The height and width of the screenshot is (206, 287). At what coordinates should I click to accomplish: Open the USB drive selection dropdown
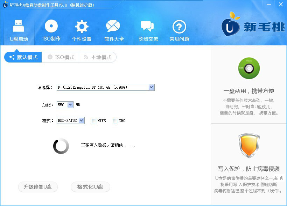coord(151,87)
